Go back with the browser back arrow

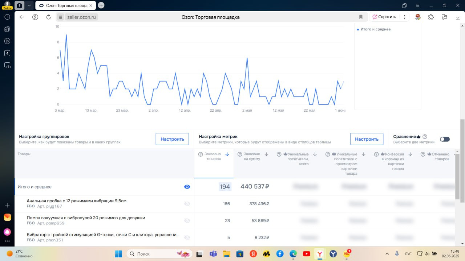tap(22, 17)
